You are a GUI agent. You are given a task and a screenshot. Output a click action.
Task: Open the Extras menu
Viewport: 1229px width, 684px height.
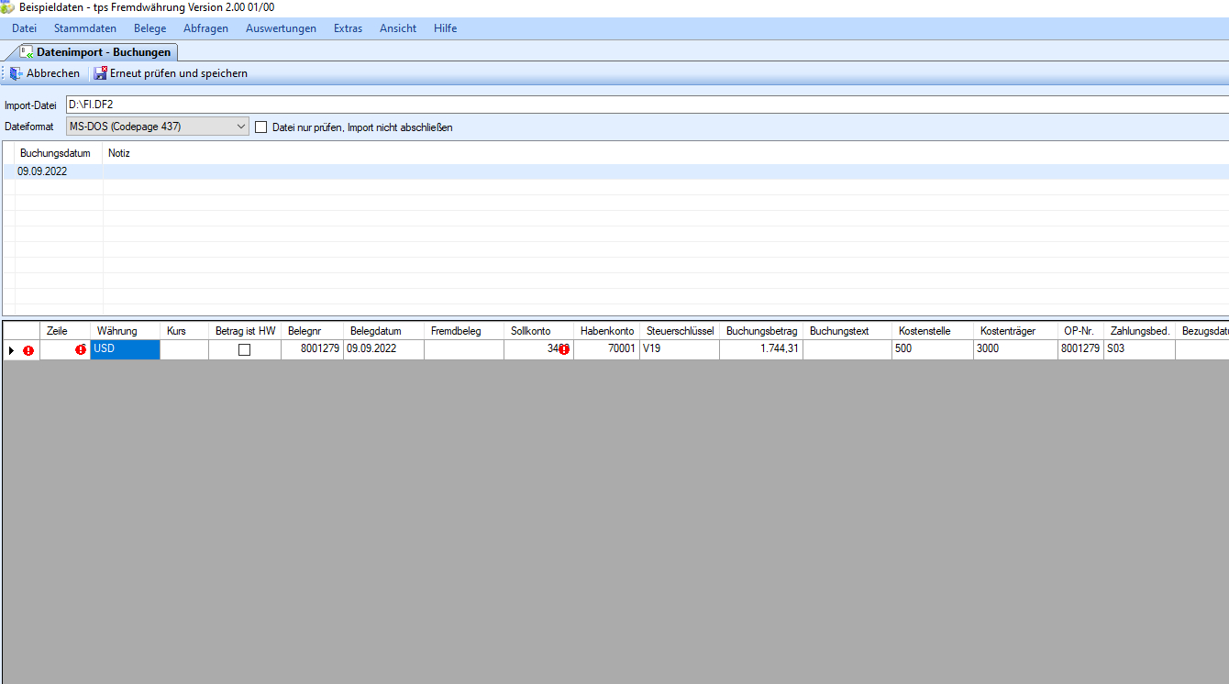tap(348, 28)
